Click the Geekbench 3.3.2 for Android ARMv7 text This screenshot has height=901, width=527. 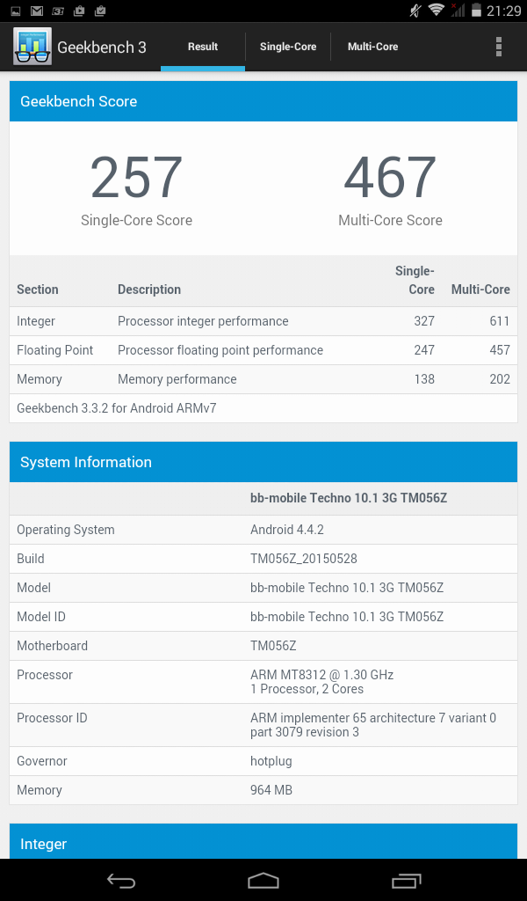[117, 408]
